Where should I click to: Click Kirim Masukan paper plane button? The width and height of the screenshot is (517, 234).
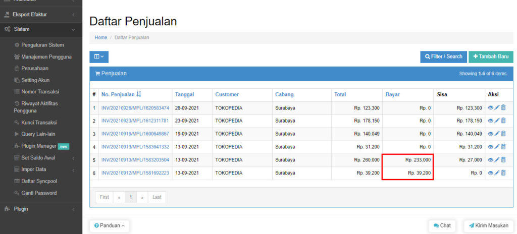click(x=488, y=225)
